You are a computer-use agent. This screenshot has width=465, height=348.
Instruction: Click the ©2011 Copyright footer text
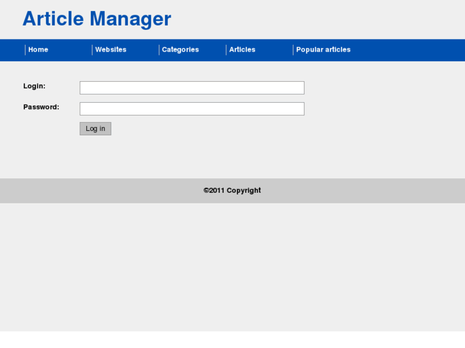point(232,190)
